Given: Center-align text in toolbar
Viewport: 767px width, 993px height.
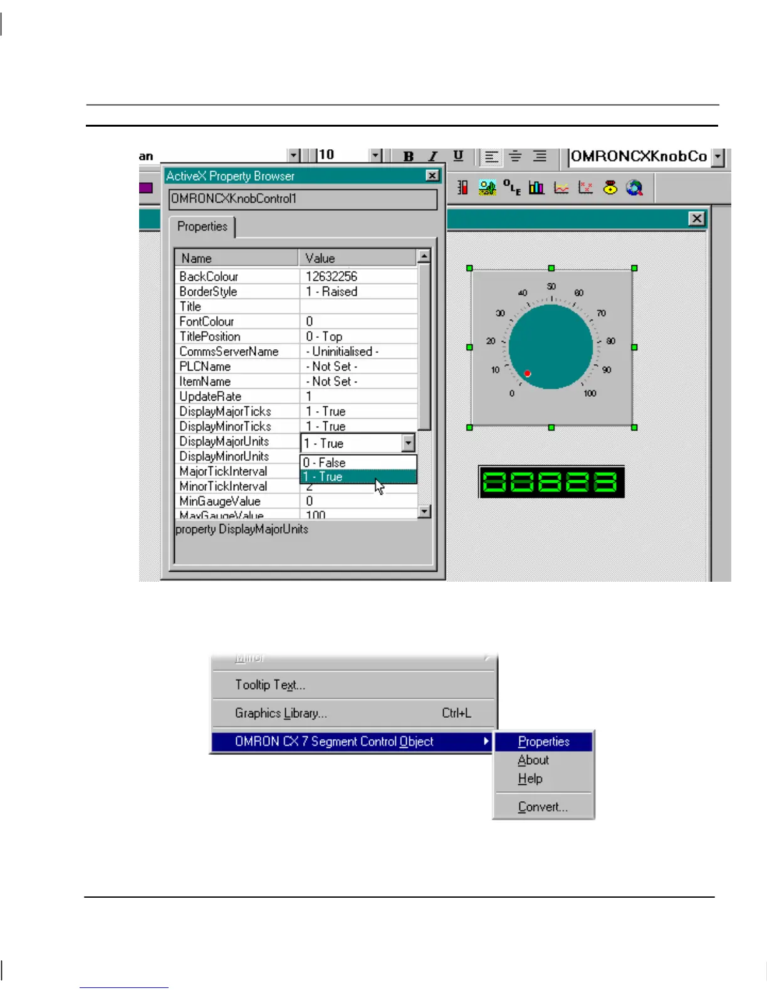Looking at the screenshot, I should [515, 157].
